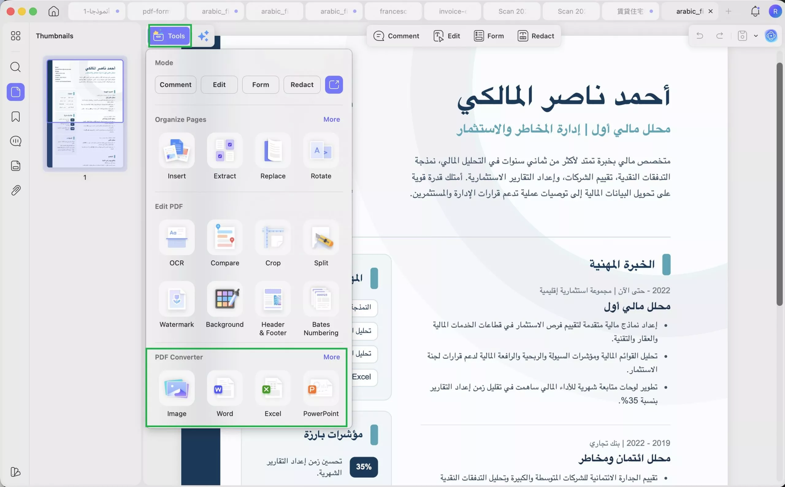785x487 pixels.
Task: Switch to Edit mode in Tools panel
Action: point(219,85)
